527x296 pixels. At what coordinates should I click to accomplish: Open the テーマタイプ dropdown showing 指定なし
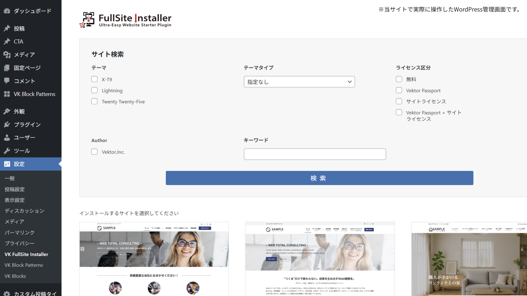299,82
